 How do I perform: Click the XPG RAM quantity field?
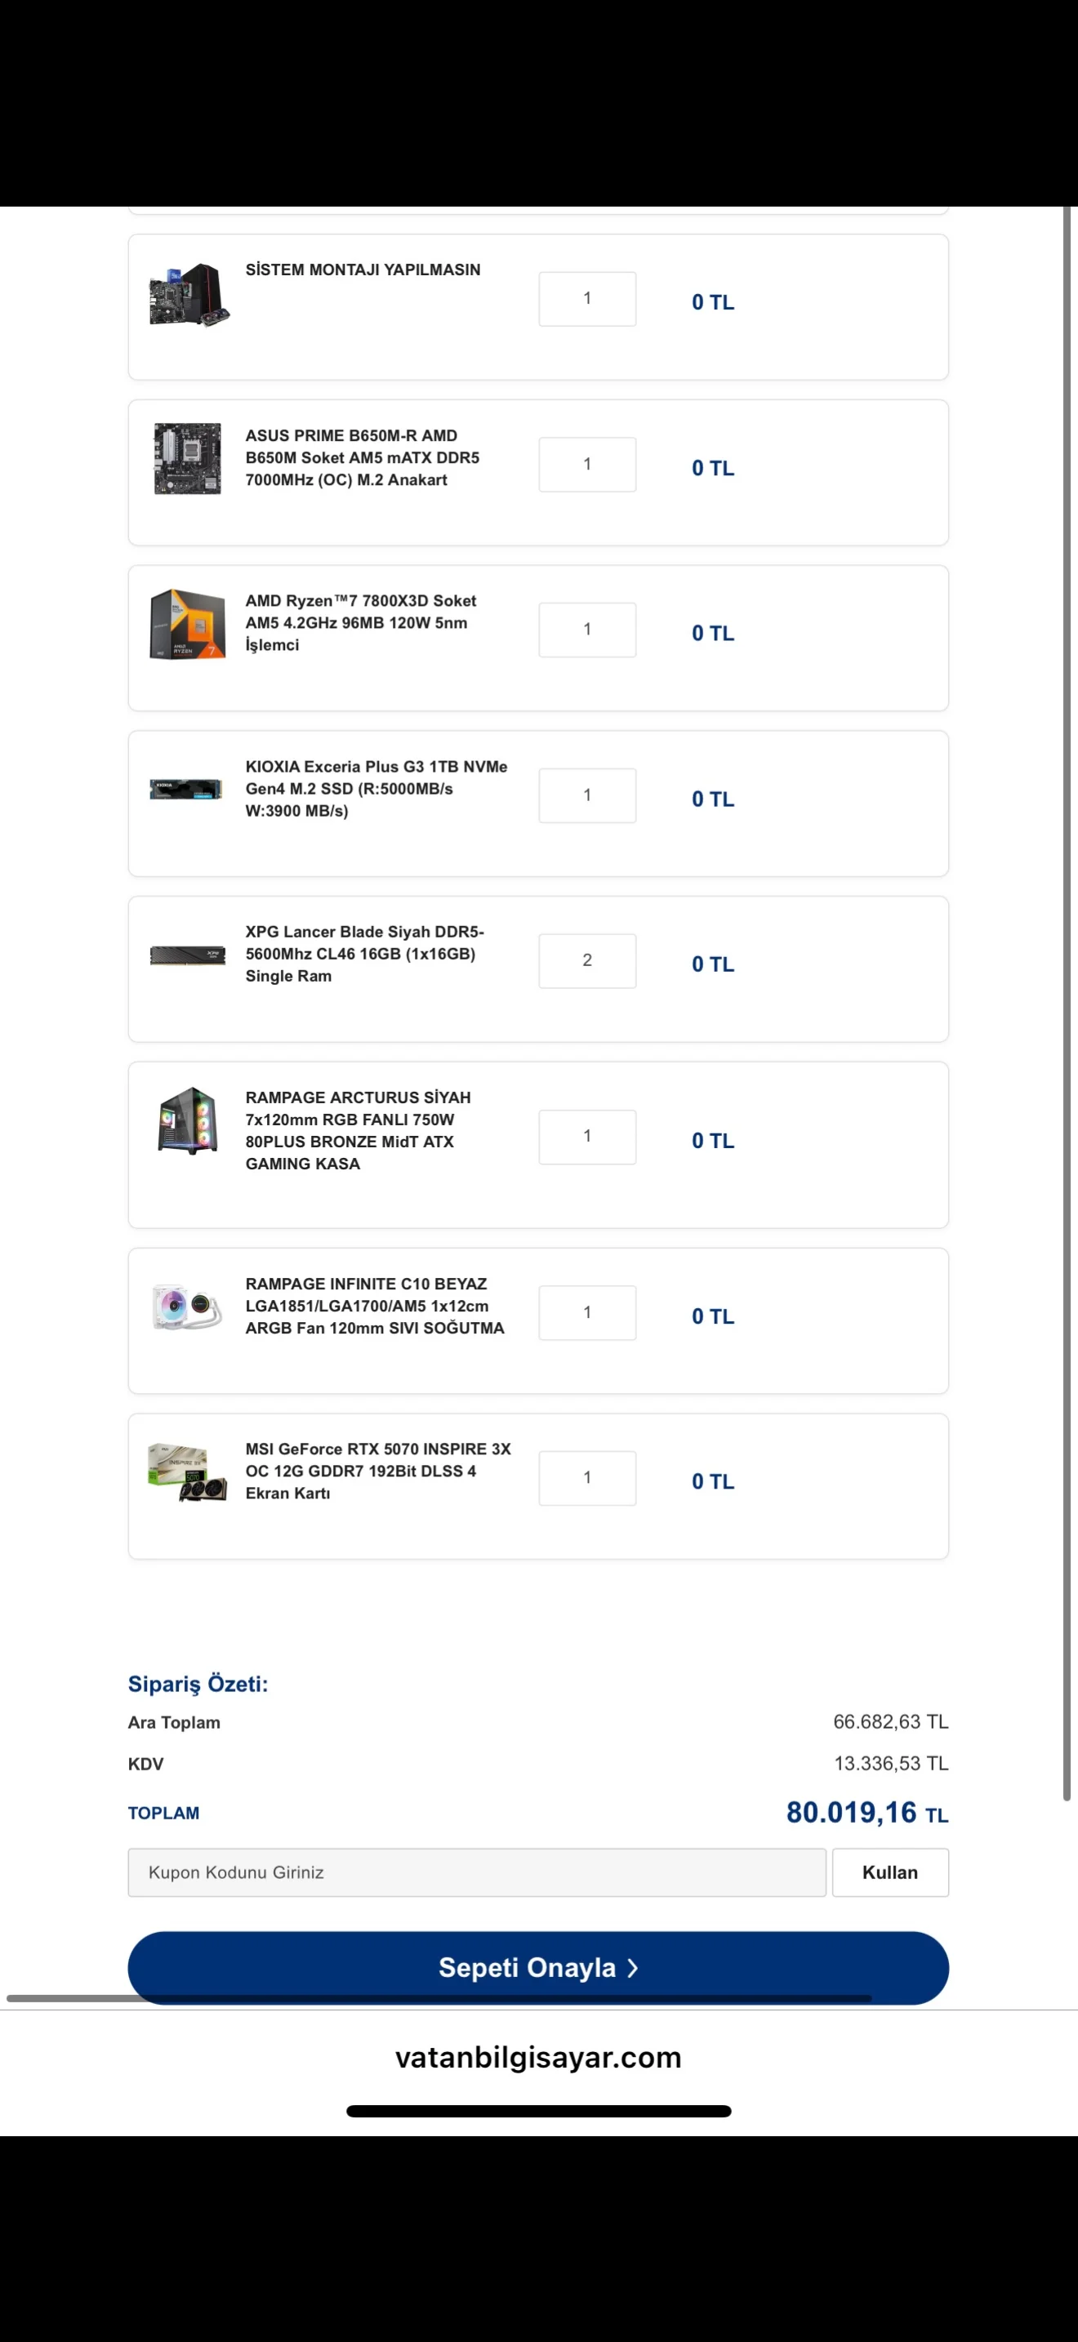click(587, 961)
